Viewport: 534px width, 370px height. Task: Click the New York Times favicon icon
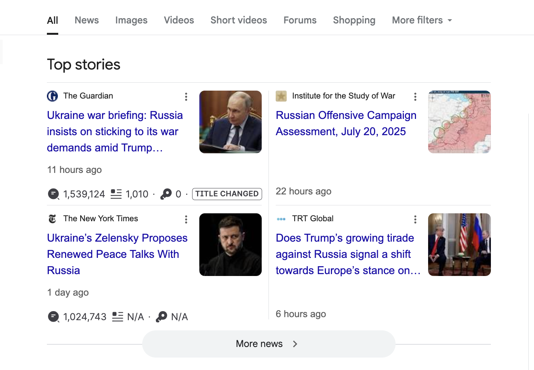click(x=53, y=219)
